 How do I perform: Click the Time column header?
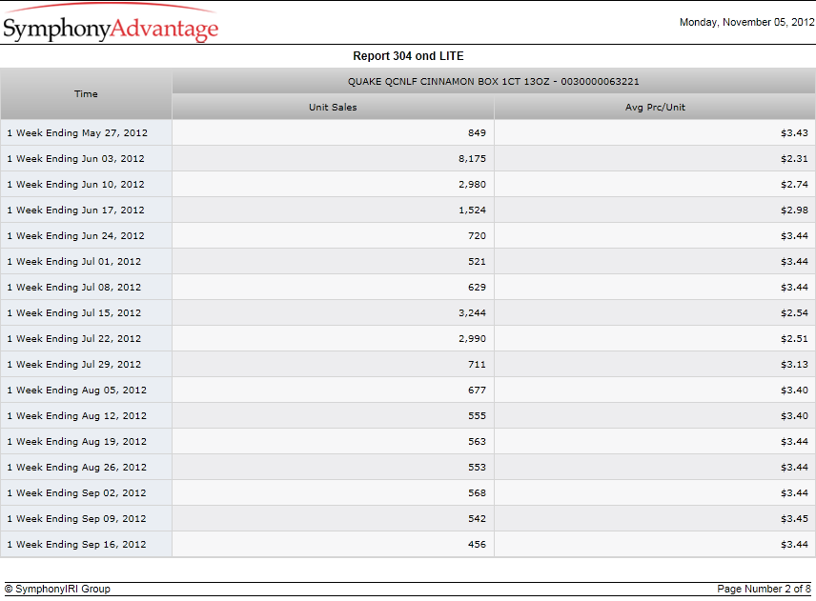[x=86, y=94]
